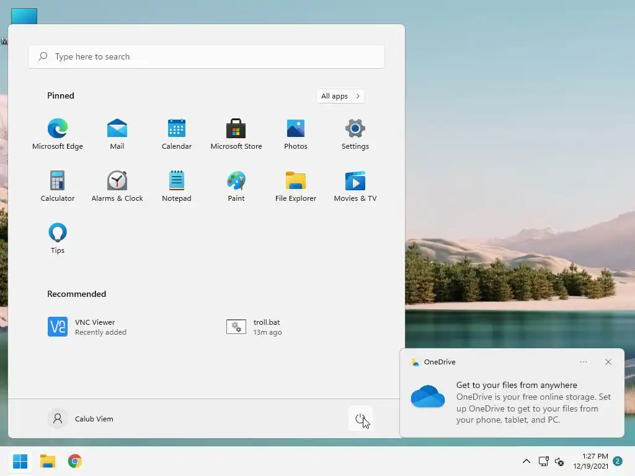Launch Movies & TV
635x476 pixels.
(355, 186)
